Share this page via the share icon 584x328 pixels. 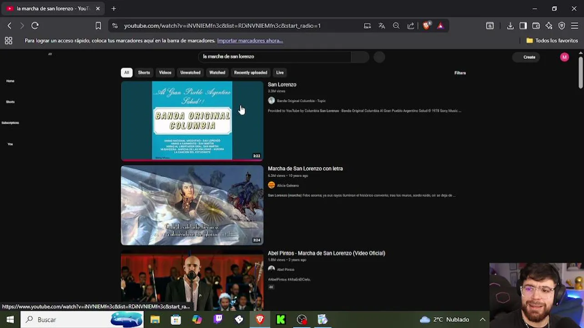point(411,26)
